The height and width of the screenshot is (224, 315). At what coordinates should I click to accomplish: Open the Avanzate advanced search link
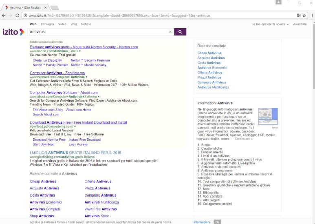[x=300, y=24]
